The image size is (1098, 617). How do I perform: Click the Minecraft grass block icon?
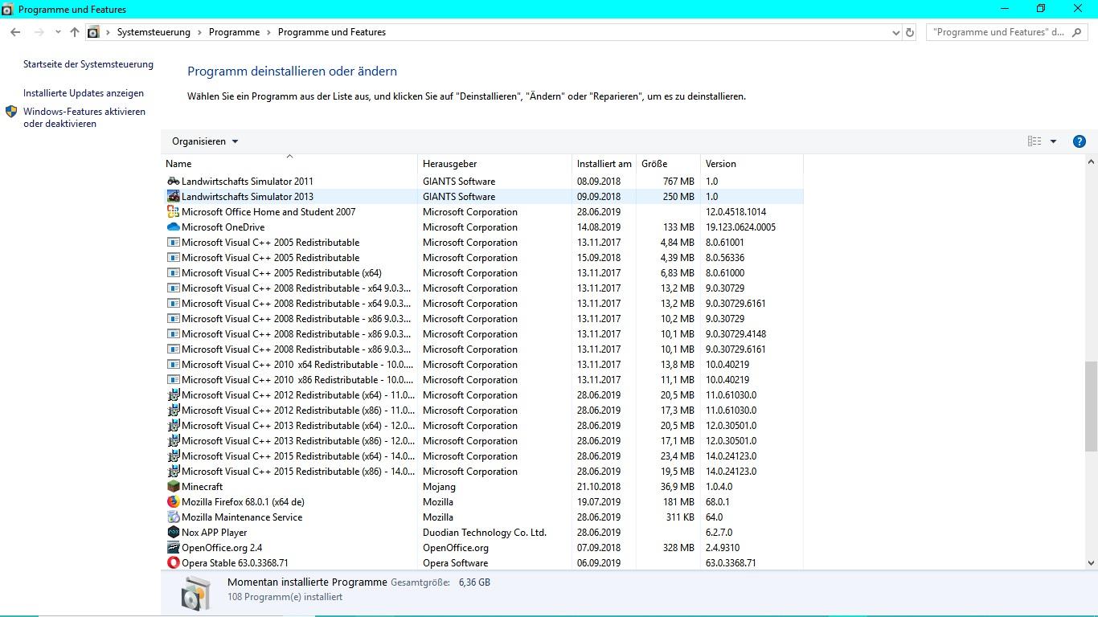point(173,487)
